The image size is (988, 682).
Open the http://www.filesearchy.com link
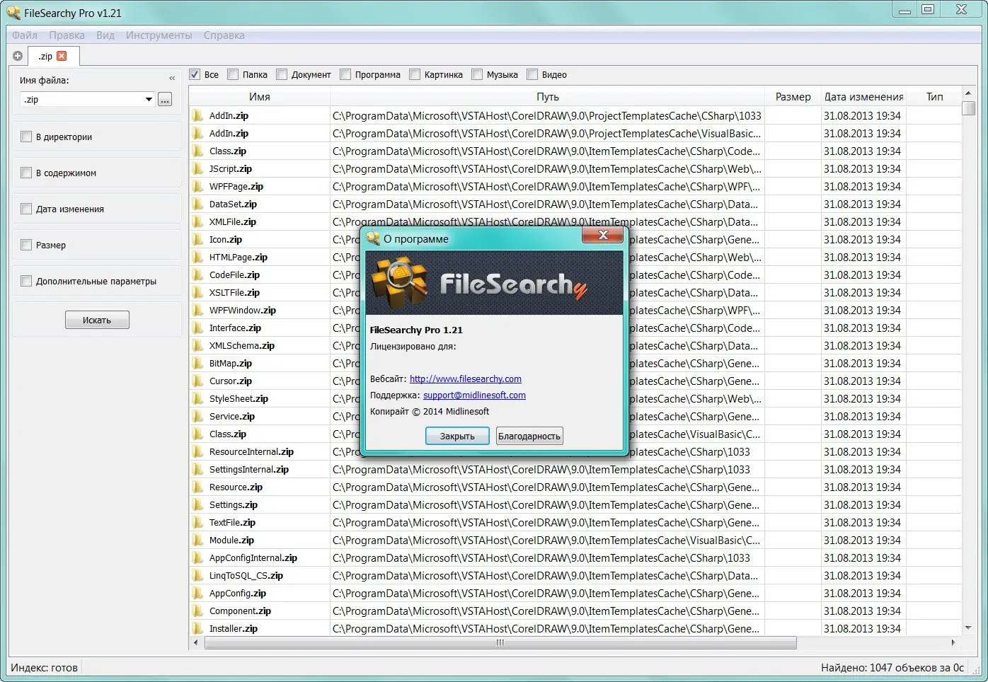(x=466, y=379)
